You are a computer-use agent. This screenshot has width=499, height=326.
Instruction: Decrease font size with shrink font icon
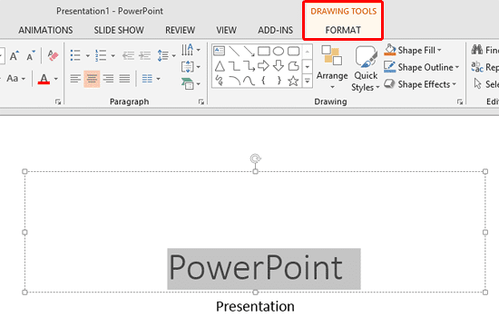pyautogui.click(x=31, y=56)
